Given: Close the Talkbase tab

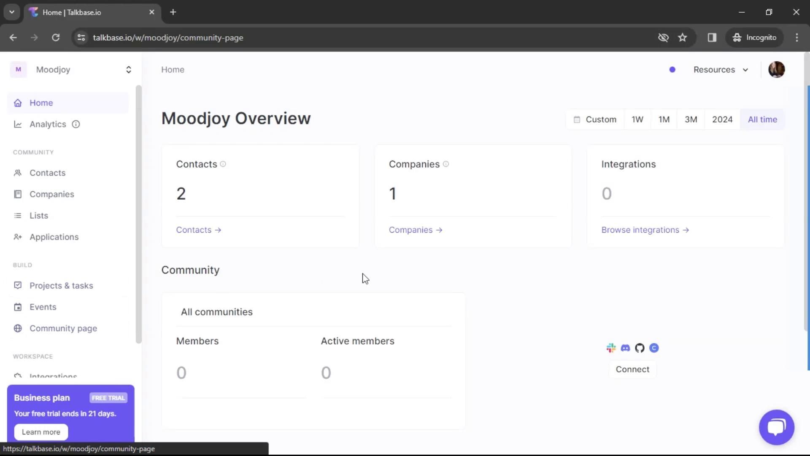Looking at the screenshot, I should pyautogui.click(x=152, y=12).
